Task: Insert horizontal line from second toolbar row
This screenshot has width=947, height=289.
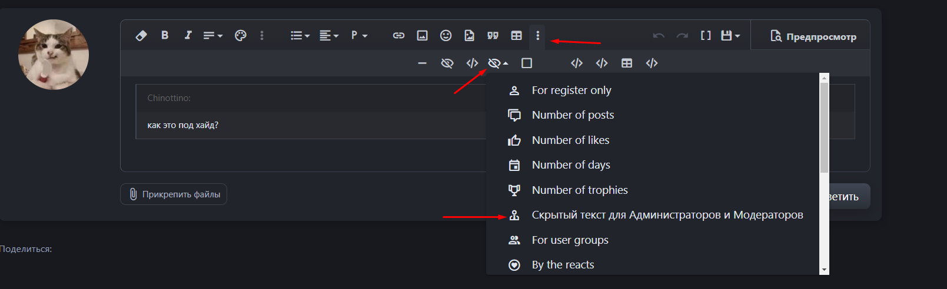Action: pos(422,63)
